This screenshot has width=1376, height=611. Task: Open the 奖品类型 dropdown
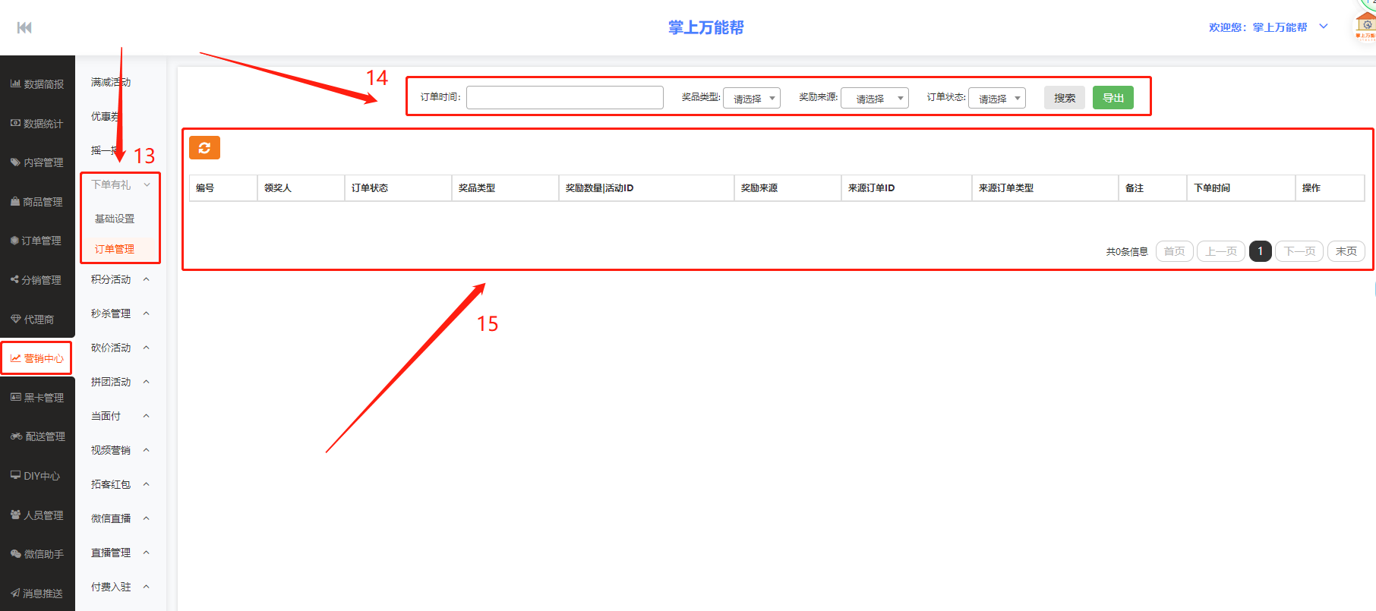coord(751,99)
